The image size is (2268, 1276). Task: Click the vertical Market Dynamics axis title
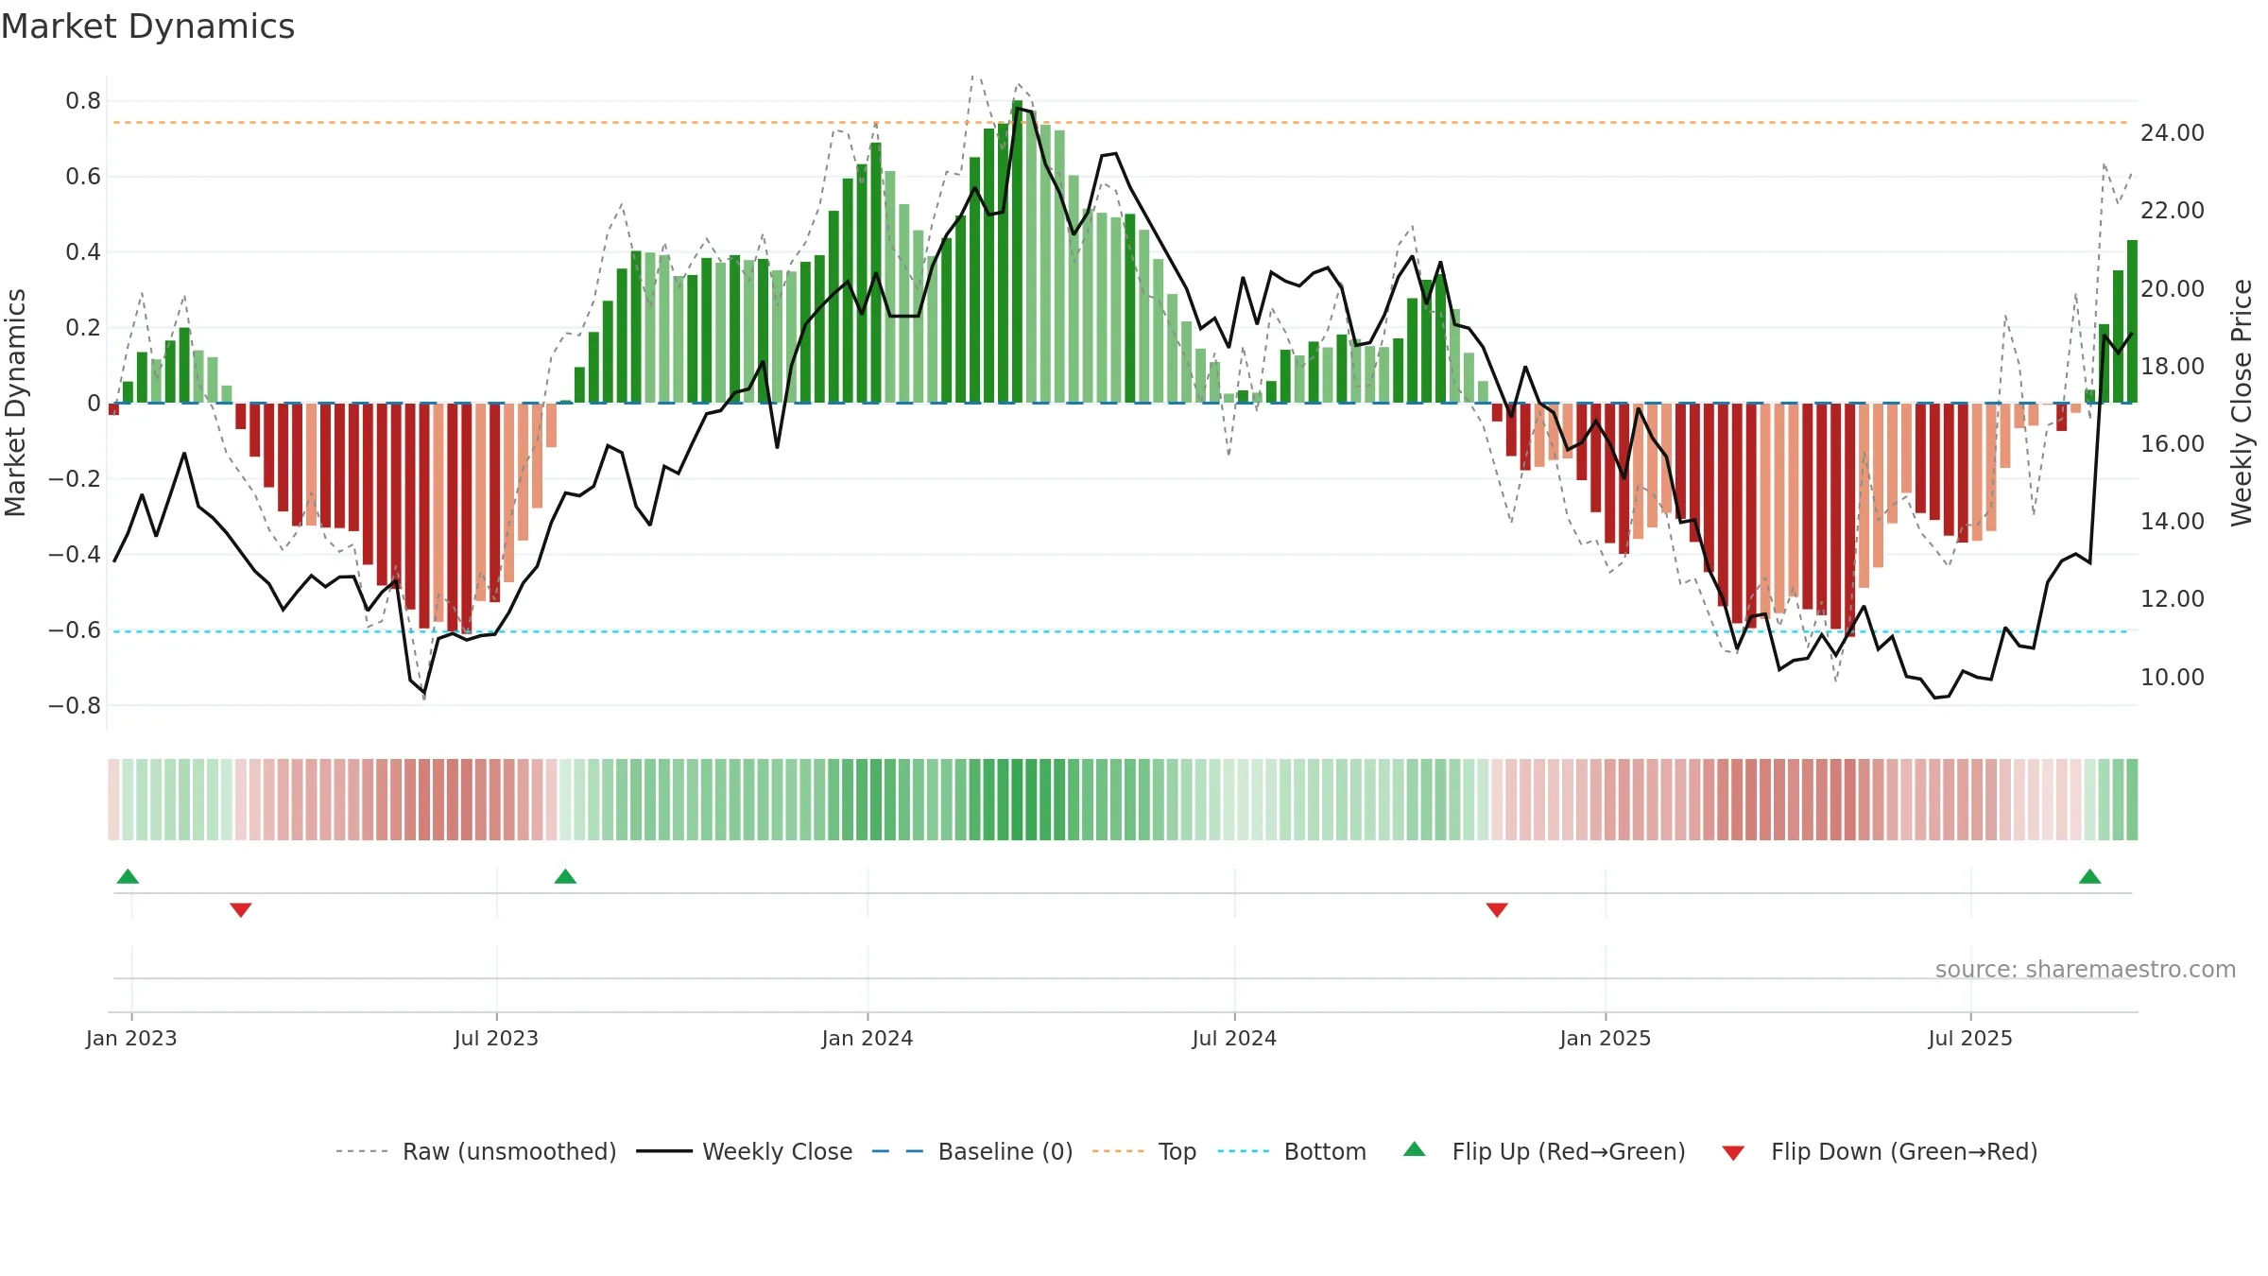pos(15,403)
